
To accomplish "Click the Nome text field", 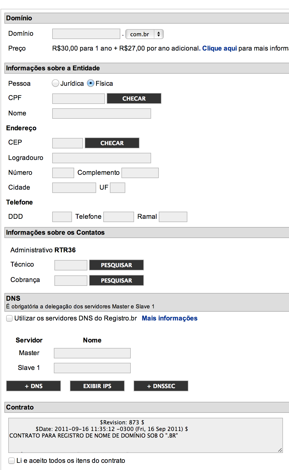I will (102, 114).
